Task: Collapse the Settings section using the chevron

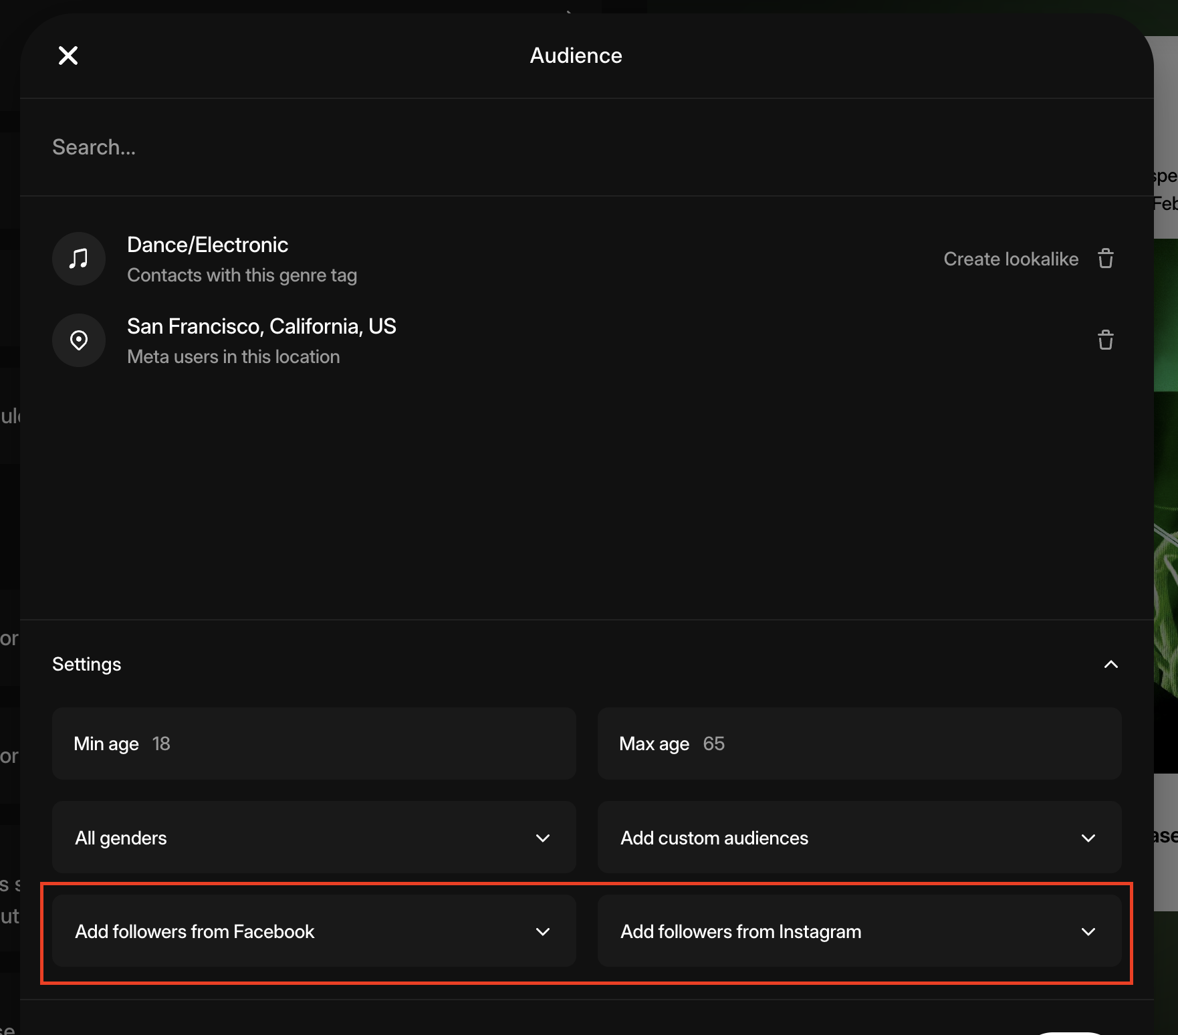Action: [x=1110, y=664]
